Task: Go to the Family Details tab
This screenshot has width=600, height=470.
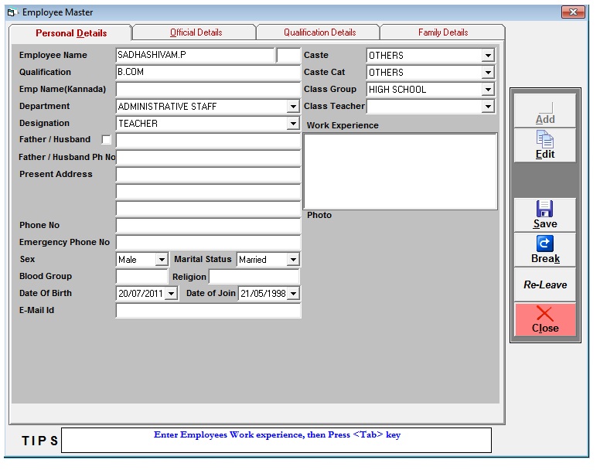Action: (x=443, y=32)
